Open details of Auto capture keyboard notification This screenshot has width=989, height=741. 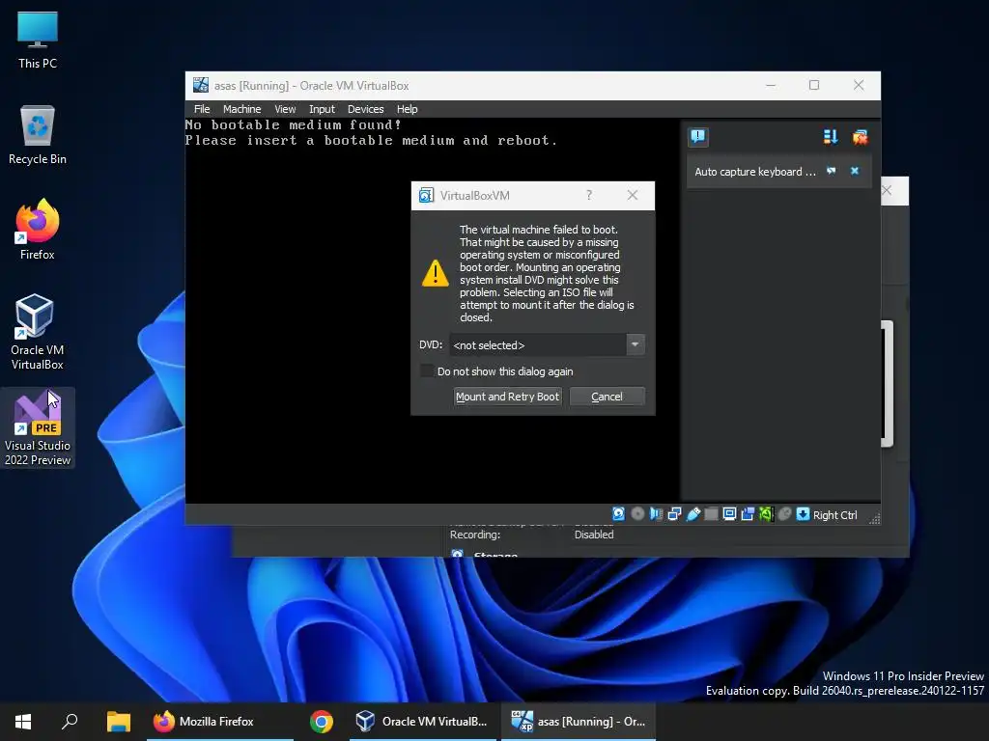tap(832, 171)
